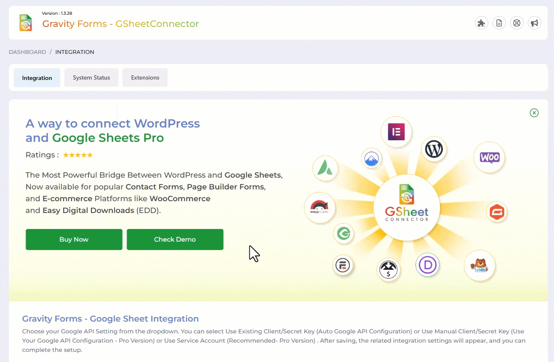The height and width of the screenshot is (362, 554).
Task: Open the Extensions tab
Action: [145, 77]
